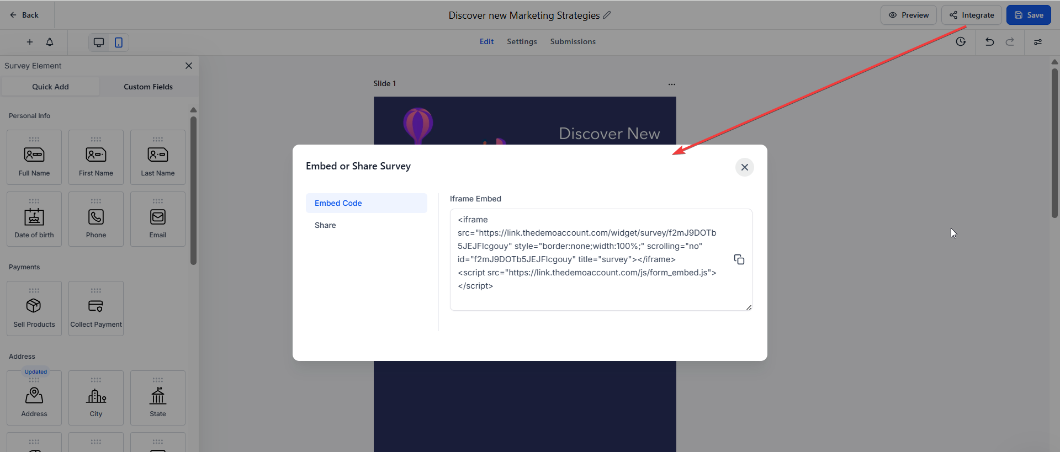Open version history clock icon
This screenshot has width=1060, height=452.
(961, 42)
